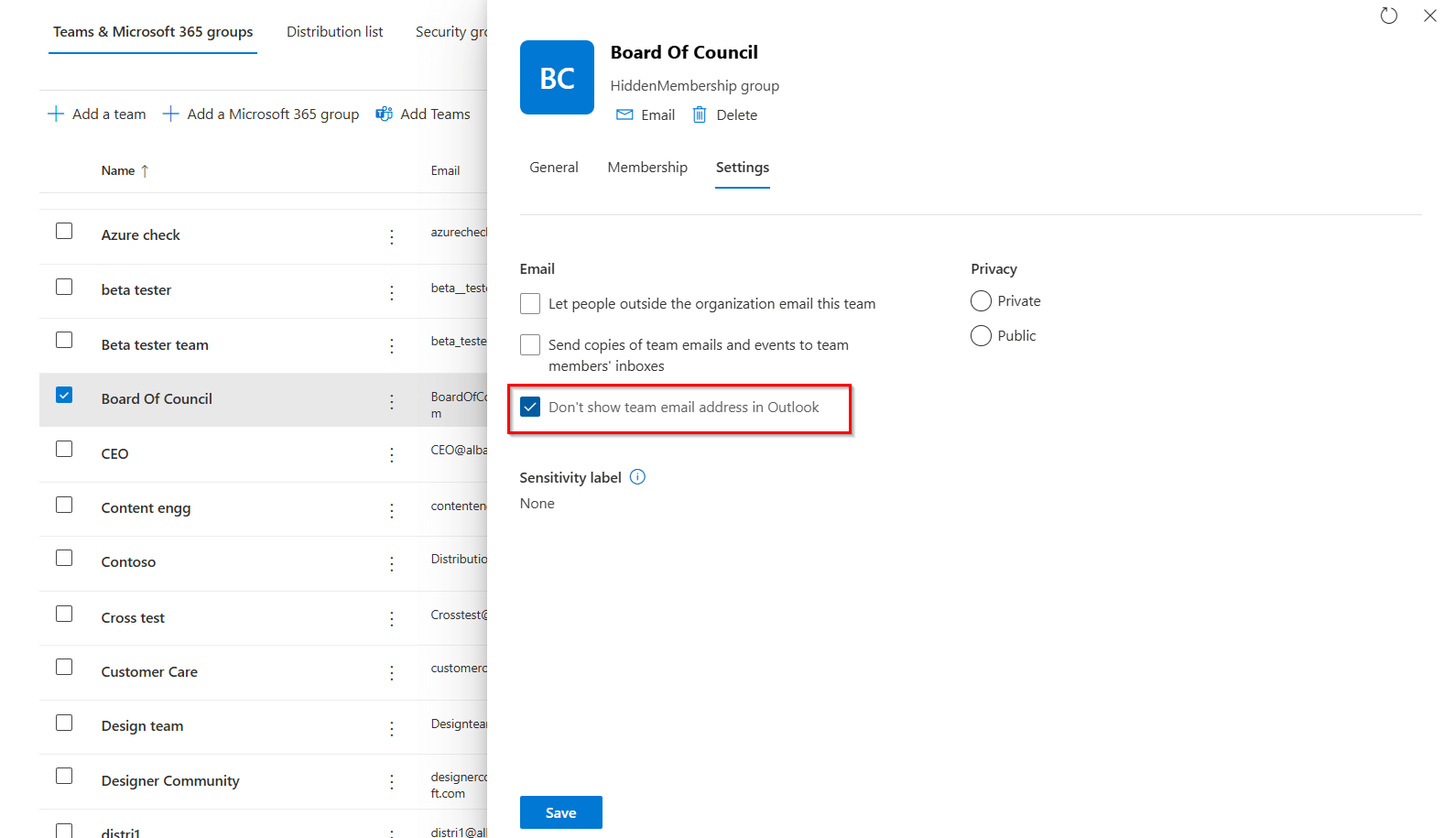Viewport: 1444px width, 838px height.
Task: Click the BC group avatar tile
Action: [557, 78]
